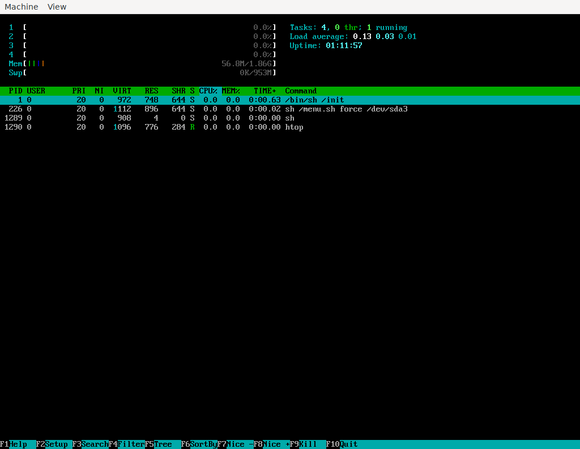Sort by the TIME+ column header
The image size is (580, 449).
point(265,91)
